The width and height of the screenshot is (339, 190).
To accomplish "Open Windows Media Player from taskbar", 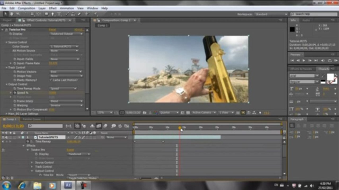I will (52, 185).
